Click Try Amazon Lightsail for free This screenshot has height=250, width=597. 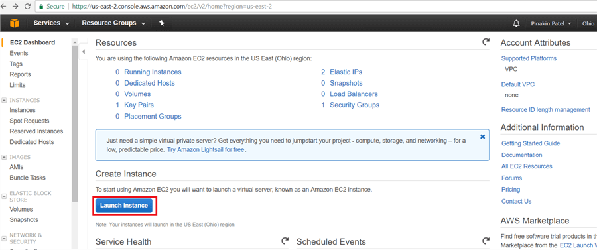[x=206, y=150]
